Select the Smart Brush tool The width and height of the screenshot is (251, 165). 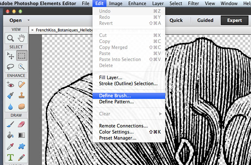point(11,95)
